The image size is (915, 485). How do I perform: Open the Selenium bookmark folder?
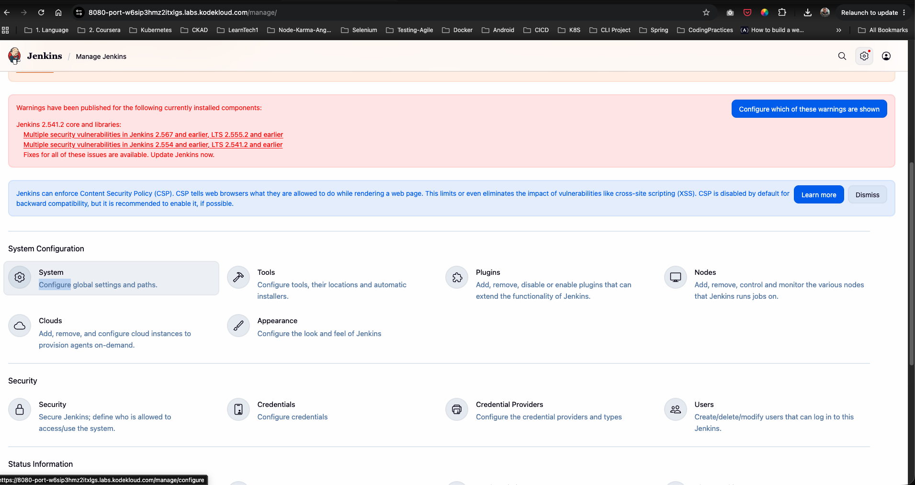[359, 30]
